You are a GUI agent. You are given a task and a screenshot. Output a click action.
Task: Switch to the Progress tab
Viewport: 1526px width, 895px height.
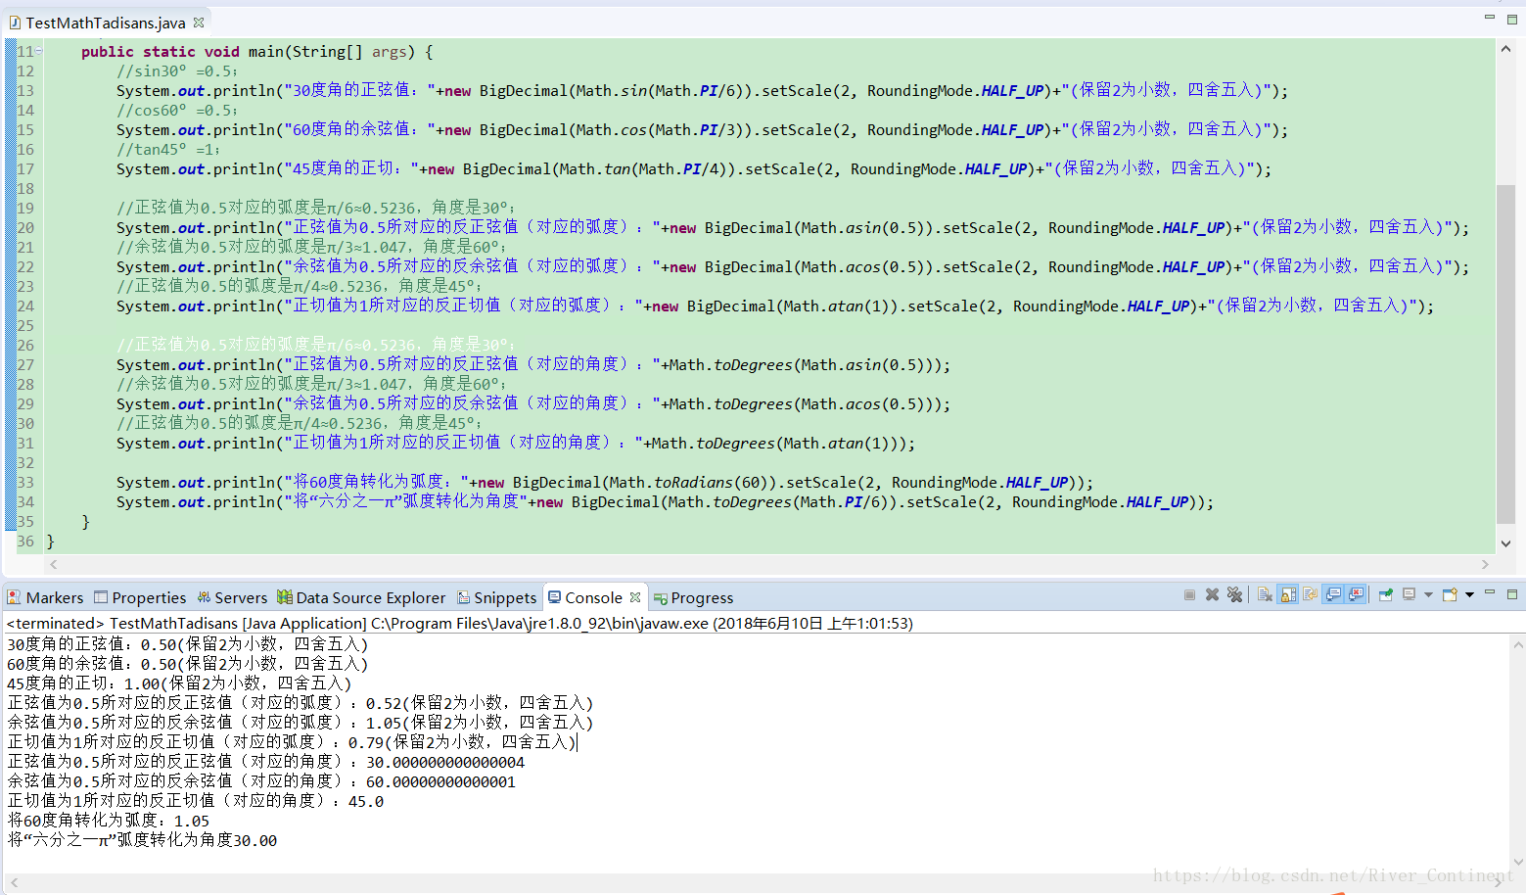[x=693, y=597]
